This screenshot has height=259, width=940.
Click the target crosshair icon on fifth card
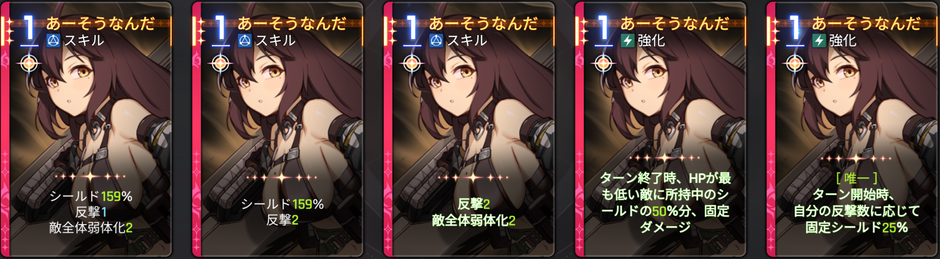(795, 64)
